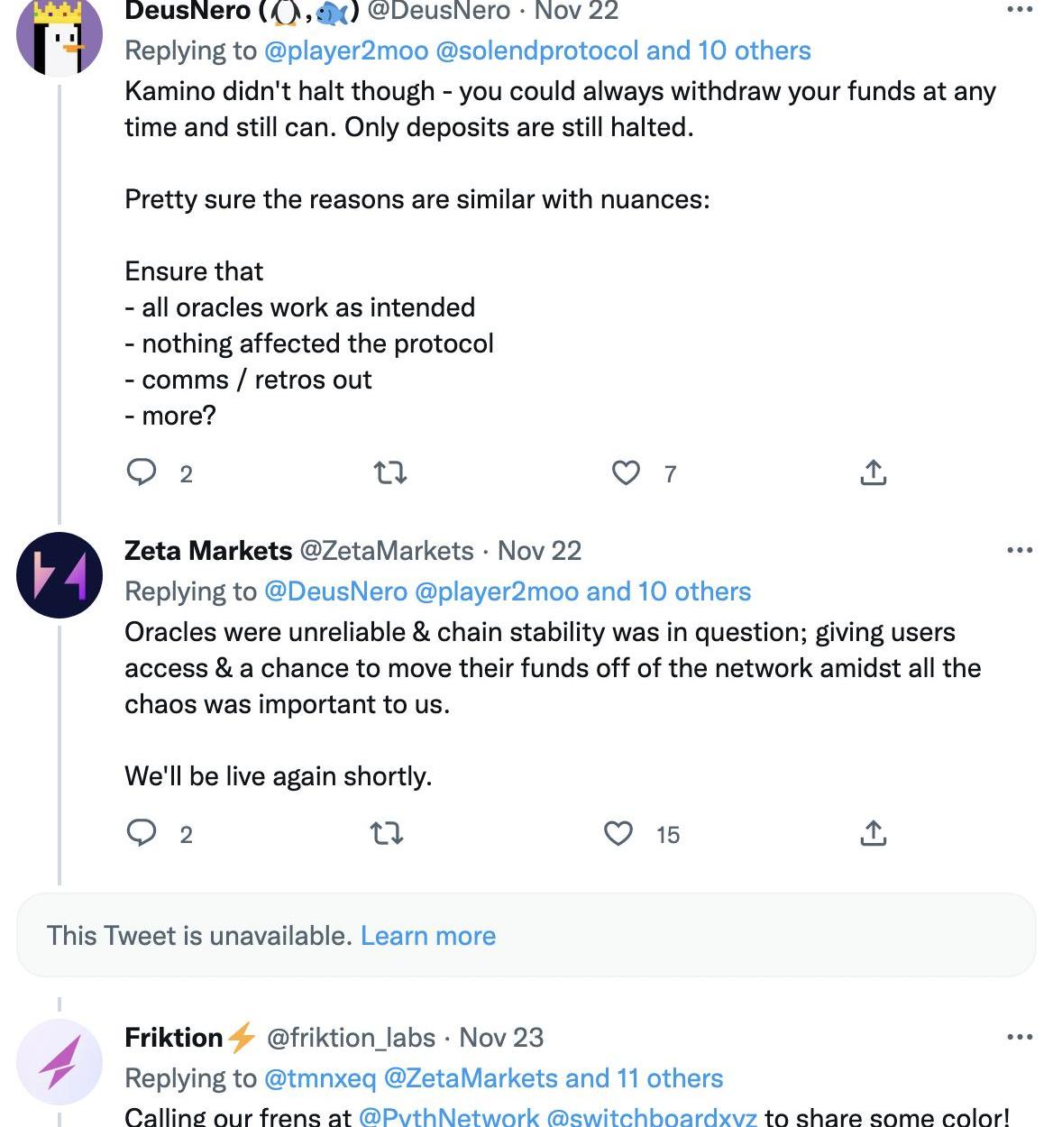This screenshot has height=1127, width=1062.
Task: Open DeusNero's penguin profile avatar
Action: (60, 36)
